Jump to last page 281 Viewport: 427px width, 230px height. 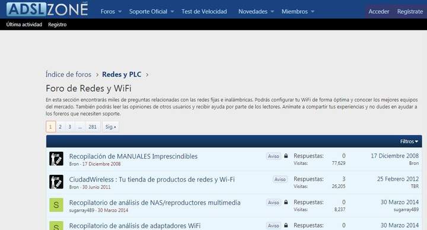[x=93, y=127]
